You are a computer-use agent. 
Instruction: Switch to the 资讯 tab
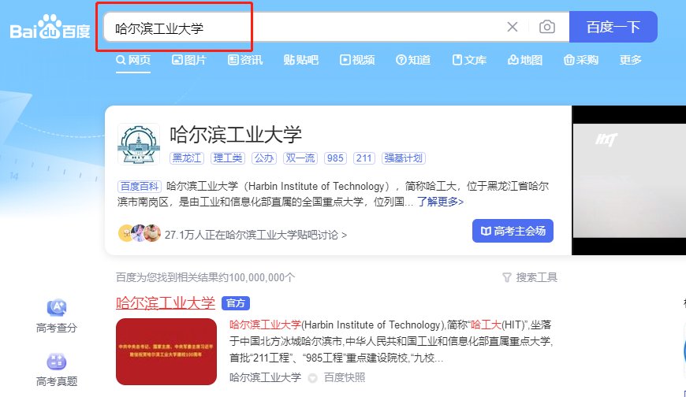tap(245, 60)
